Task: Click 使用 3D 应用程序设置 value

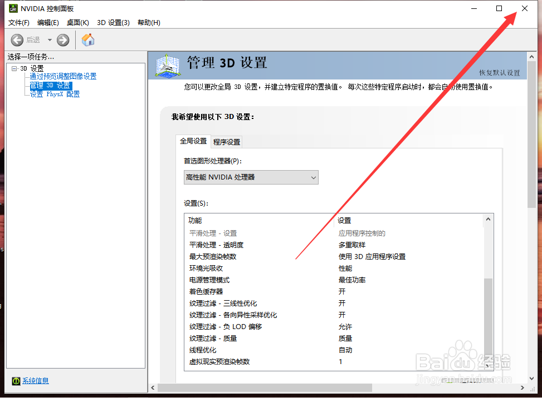Action: [372, 257]
